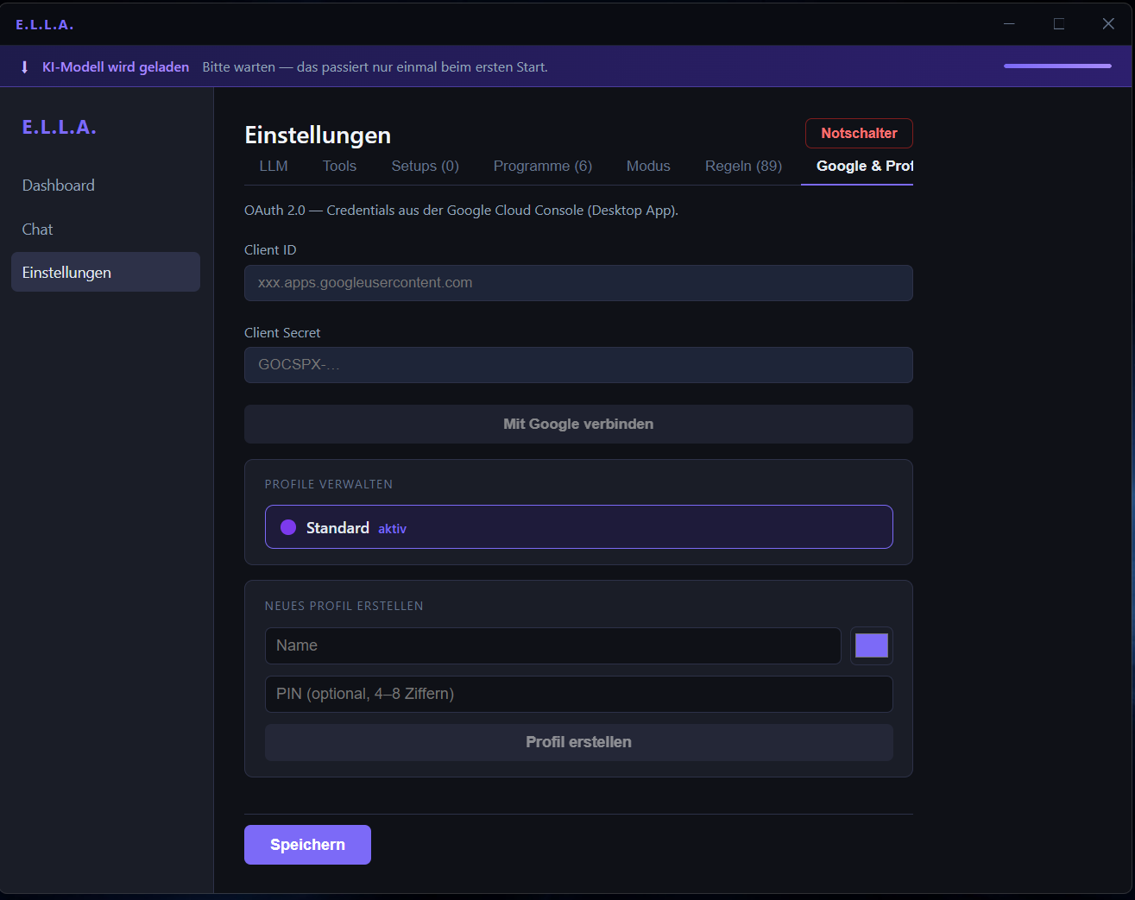1135x900 pixels.
Task: Click the Notschalter kill switch button
Action: [859, 133]
